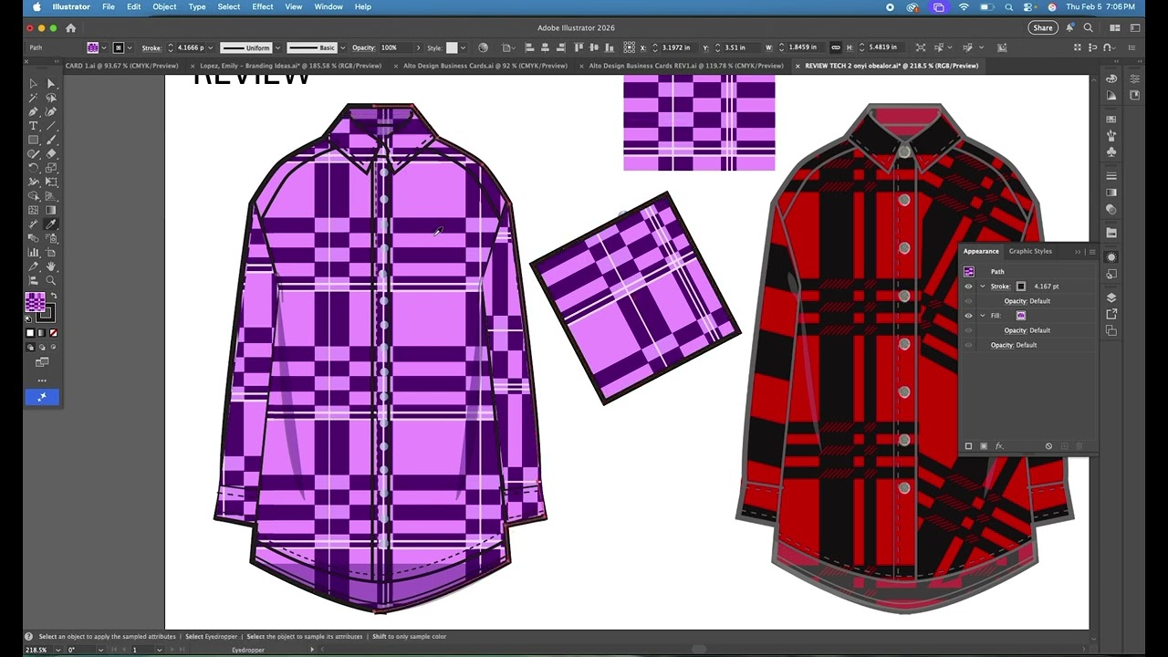The width and height of the screenshot is (1168, 657).
Task: Toggle constrain width and height proportions link
Action: pos(836,47)
